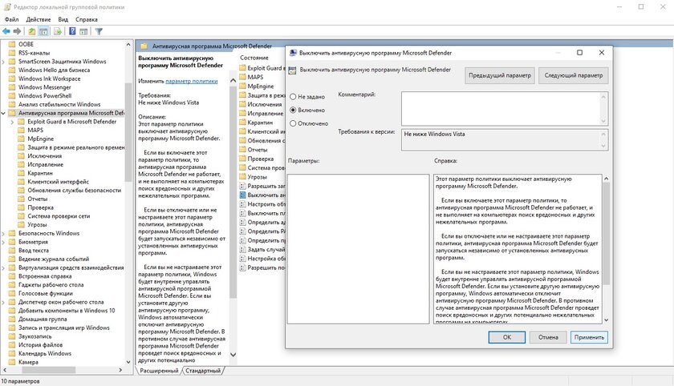Select the 'Выключить пл...' policy in the list
674x386 pixels.
(x=262, y=213)
